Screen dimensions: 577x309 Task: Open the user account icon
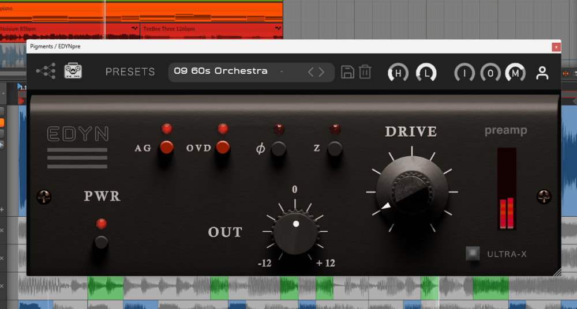542,73
